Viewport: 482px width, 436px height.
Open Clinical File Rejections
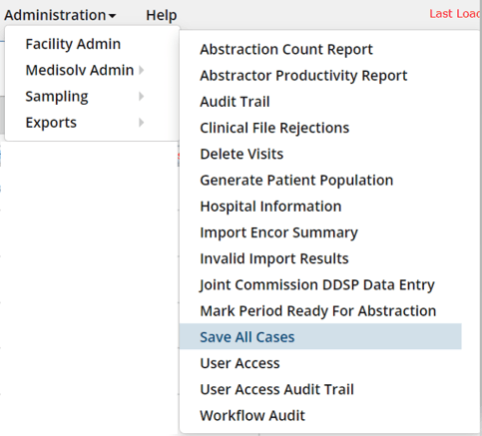pyautogui.click(x=274, y=128)
